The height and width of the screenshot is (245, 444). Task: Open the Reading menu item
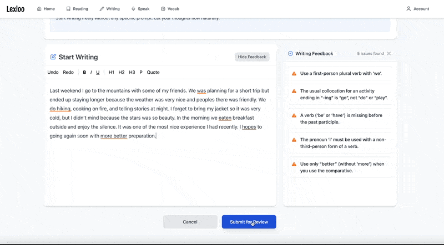77,9
